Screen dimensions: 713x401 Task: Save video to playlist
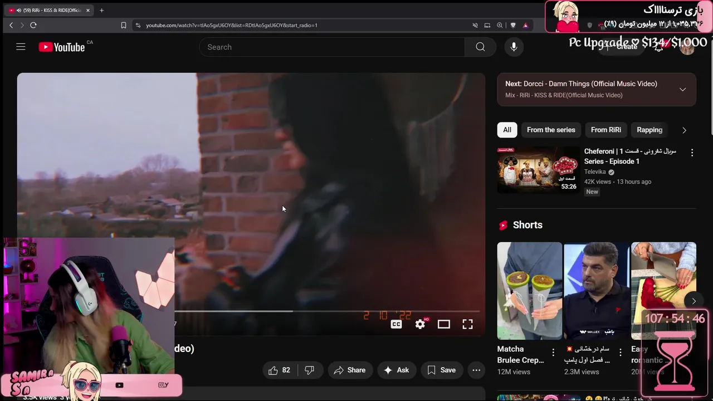(x=441, y=370)
